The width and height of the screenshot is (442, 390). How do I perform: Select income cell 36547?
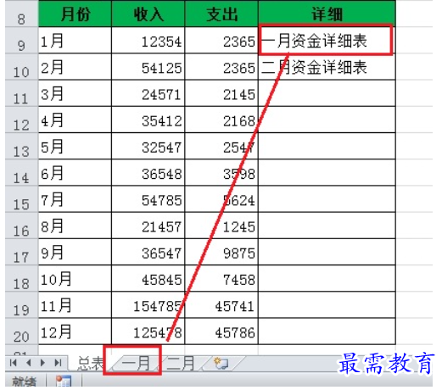click(148, 252)
